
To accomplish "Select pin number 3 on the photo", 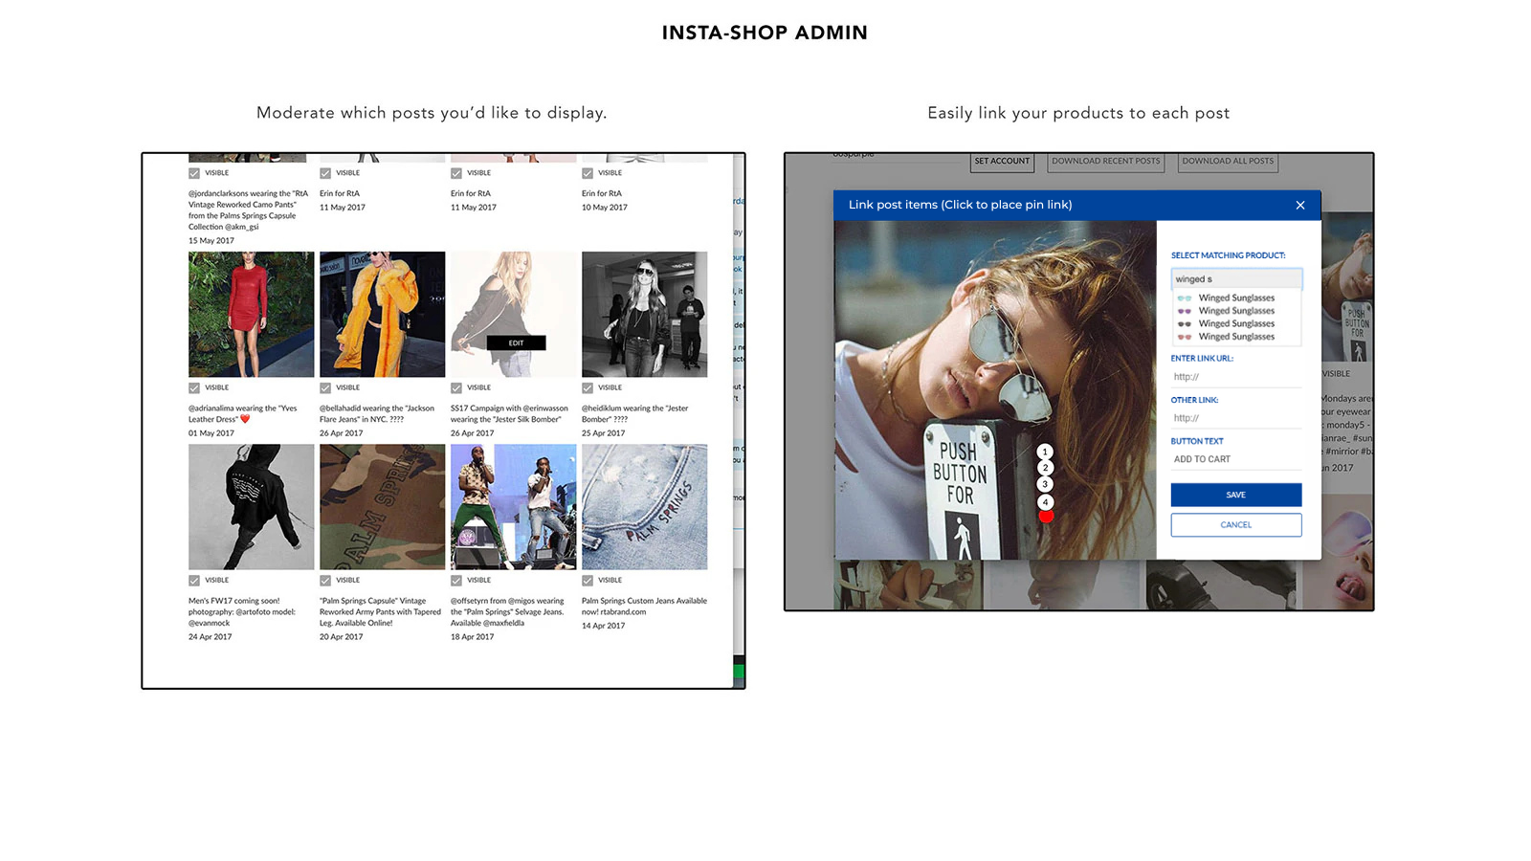I will coord(1045,484).
